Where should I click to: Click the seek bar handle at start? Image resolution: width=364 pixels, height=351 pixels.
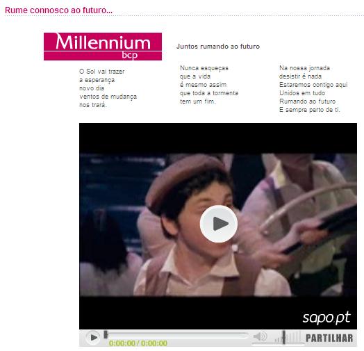pyautogui.click(x=106, y=334)
